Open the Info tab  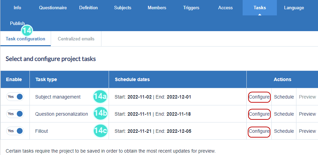pyautogui.click(x=17, y=8)
